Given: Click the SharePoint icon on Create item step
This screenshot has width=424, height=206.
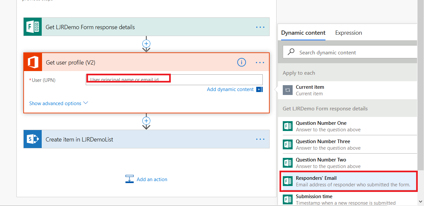Looking at the screenshot, I should click(x=33, y=139).
